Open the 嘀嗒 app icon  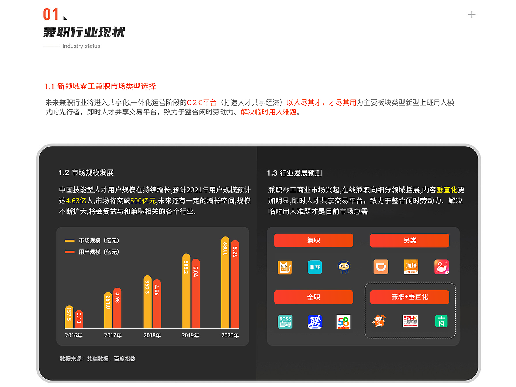411,267
